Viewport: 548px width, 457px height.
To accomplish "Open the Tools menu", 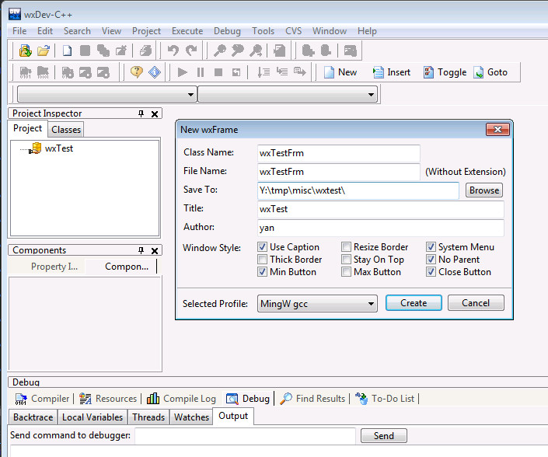I will pyautogui.click(x=264, y=31).
